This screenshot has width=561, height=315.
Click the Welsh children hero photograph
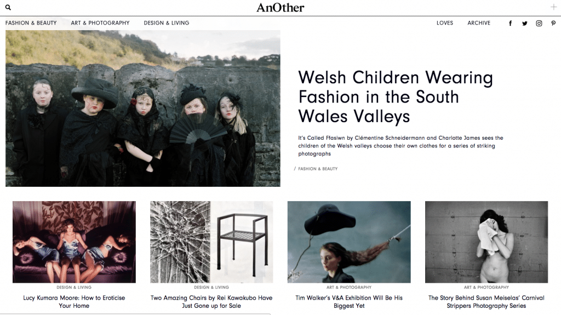pos(143,108)
